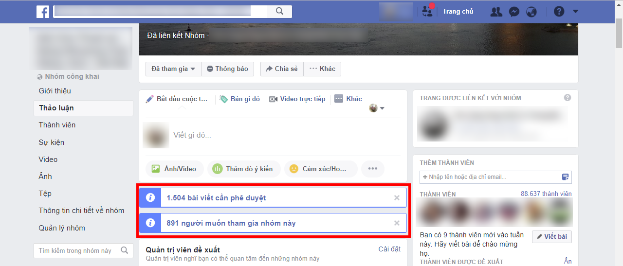Open 891 người muốn tham gia nhóm này
The height and width of the screenshot is (266, 623).
pyautogui.click(x=231, y=223)
